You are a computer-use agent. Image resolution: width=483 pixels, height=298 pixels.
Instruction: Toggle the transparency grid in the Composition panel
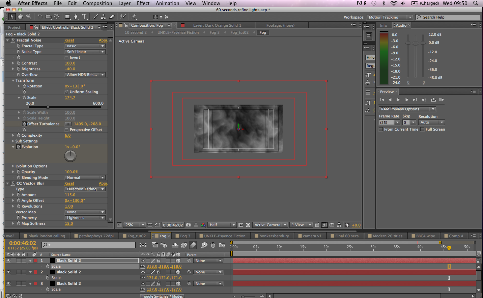click(x=248, y=225)
